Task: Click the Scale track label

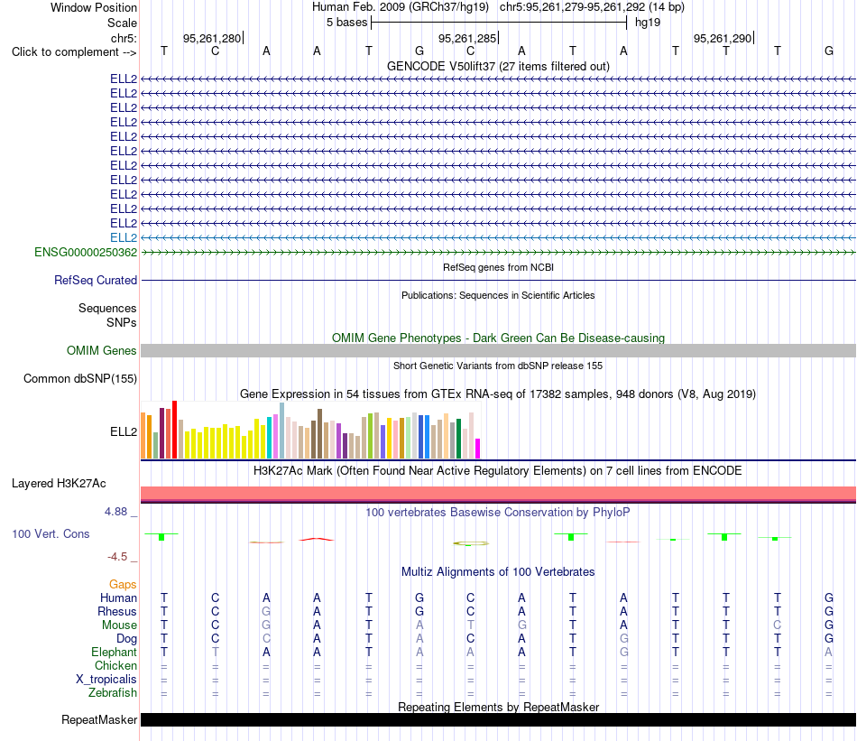Action: pyautogui.click(x=122, y=23)
